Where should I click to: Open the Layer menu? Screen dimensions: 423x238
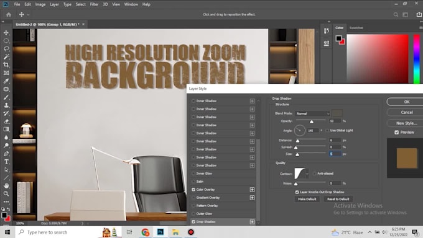tap(54, 4)
